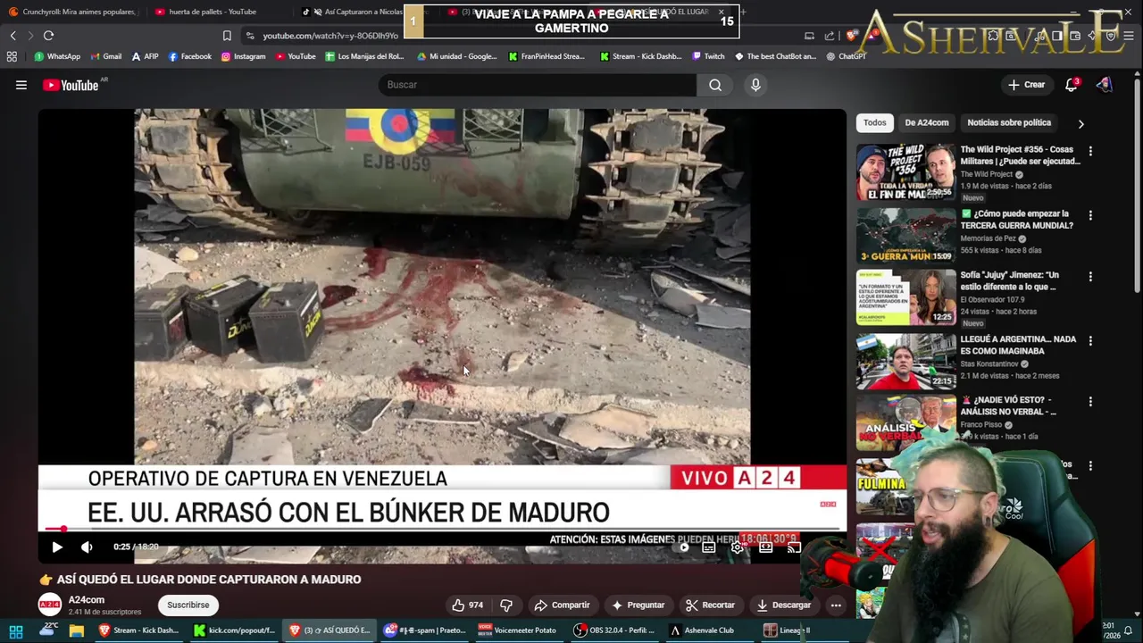Viewport: 1143px width, 643px height.
Task: Reload the page with the refresh icon
Action: click(x=48, y=36)
